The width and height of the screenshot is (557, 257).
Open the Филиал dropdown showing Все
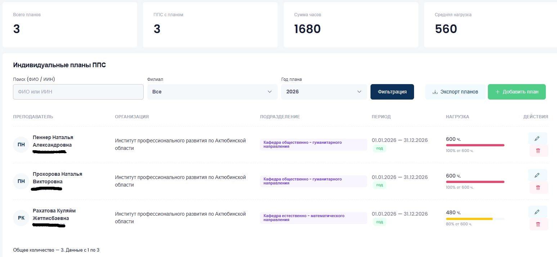point(212,92)
